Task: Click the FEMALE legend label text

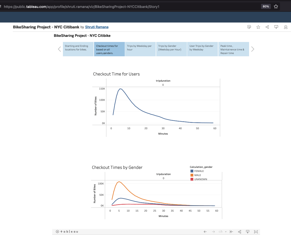Action: pyautogui.click(x=199, y=171)
